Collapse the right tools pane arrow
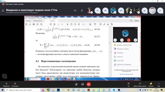The height and width of the screenshot is (92, 165). coord(111,52)
